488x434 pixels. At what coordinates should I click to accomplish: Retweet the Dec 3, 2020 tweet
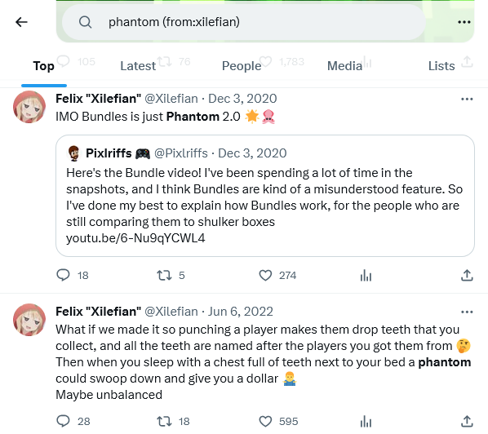(x=164, y=276)
